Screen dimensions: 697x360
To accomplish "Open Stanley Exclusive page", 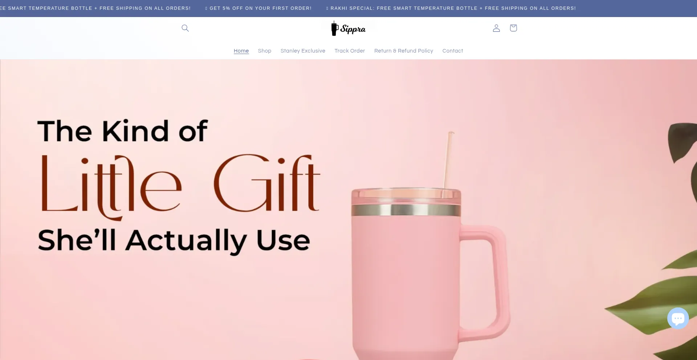I will coord(303,51).
